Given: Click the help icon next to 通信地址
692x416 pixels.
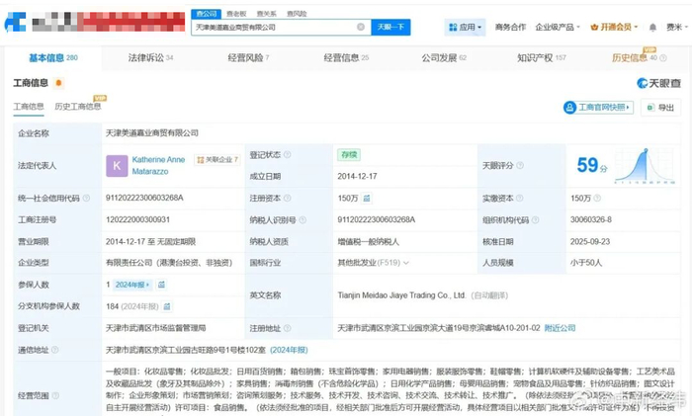Looking at the screenshot, I should point(54,350).
